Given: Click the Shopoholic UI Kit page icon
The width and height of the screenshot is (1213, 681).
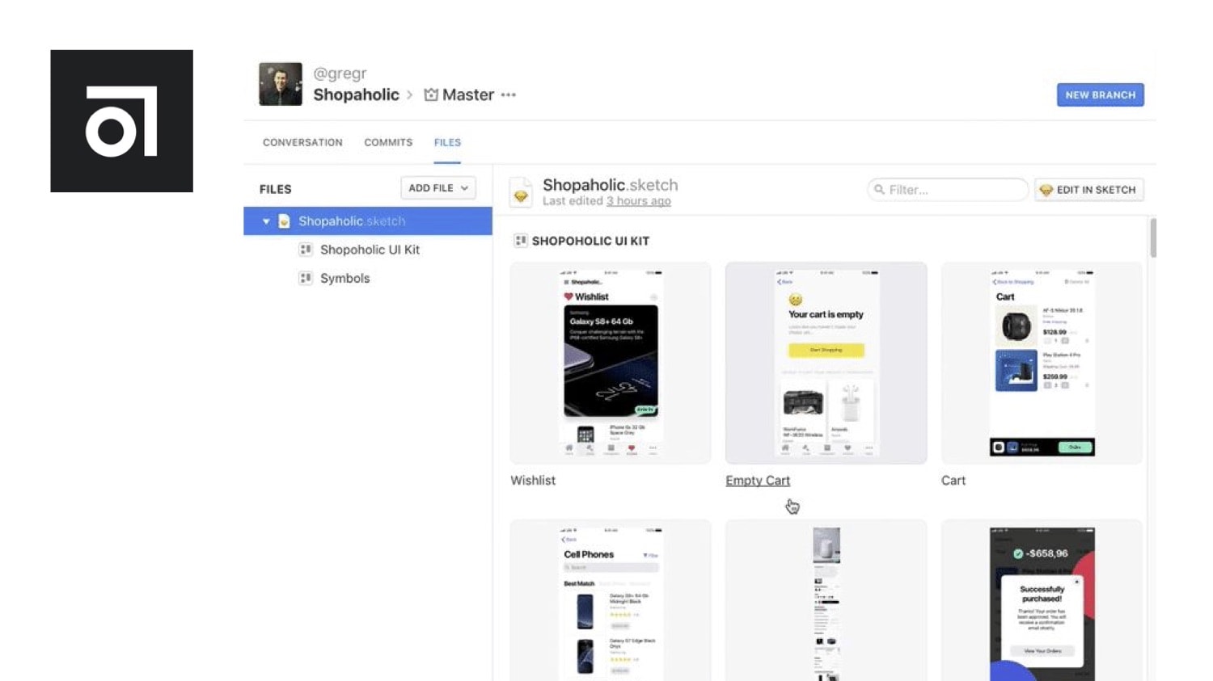Looking at the screenshot, I should tap(306, 250).
